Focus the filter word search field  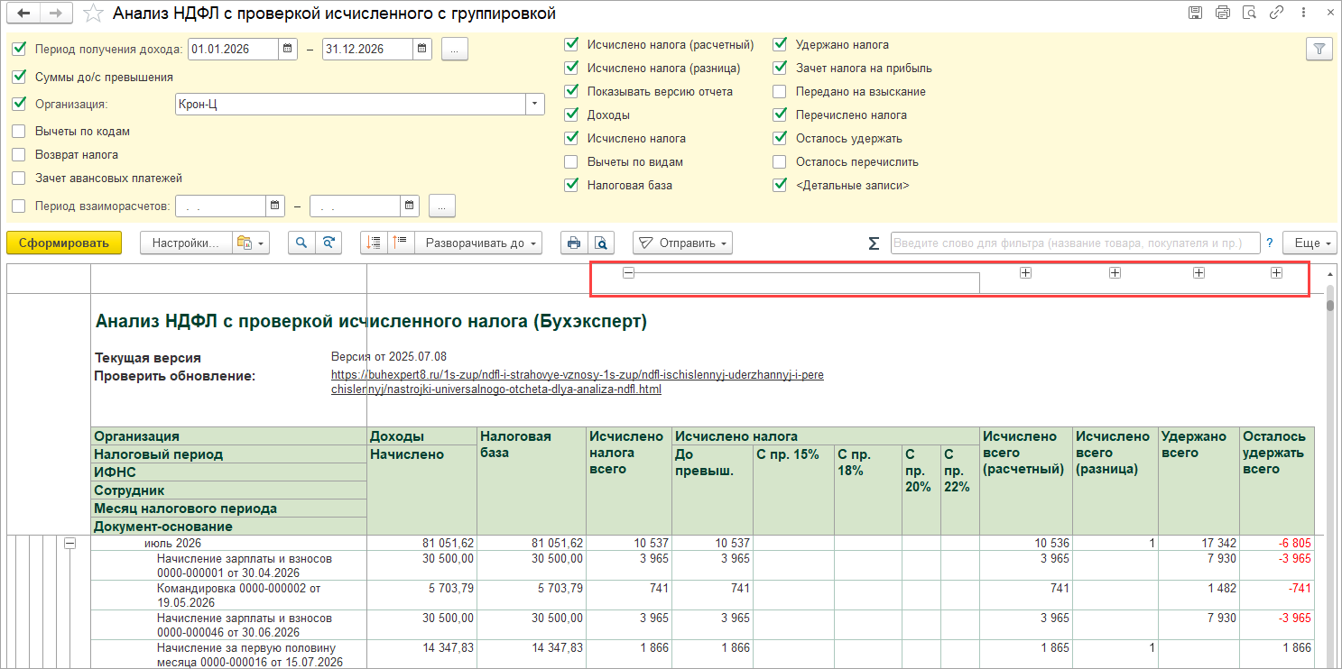1075,243
